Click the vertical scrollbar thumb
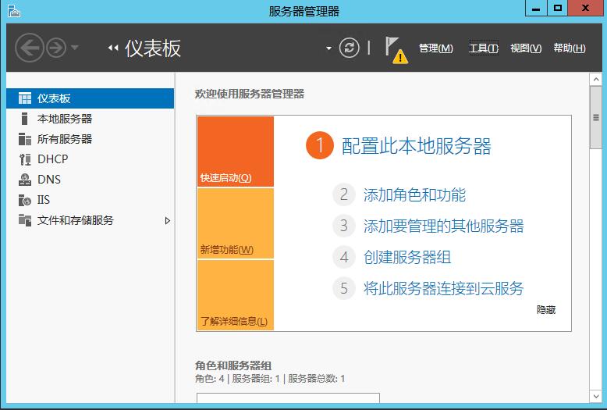Viewport: 607px width, 410px height. 596,127
